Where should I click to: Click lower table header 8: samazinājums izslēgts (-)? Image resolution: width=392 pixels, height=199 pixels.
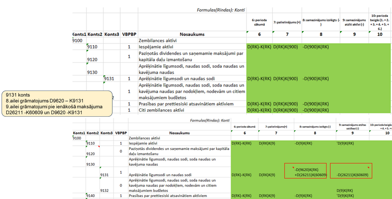(315, 127)
